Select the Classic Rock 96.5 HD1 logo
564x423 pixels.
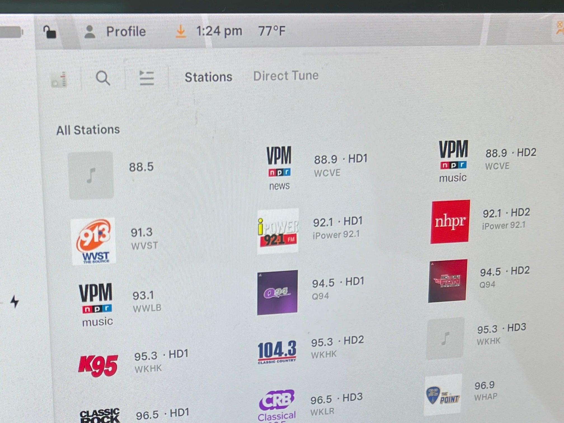click(100, 415)
